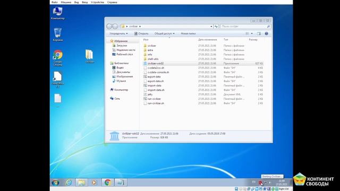Image resolution: width=340 pixels, height=191 pixels.
Task: Click the Chrome taskbar button
Action: [107, 183]
